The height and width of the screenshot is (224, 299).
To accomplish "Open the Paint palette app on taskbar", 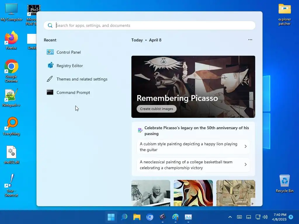I will coord(175,217).
